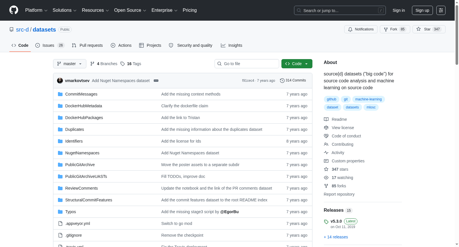Open the StructuralCommitFeatures folder
The image size is (459, 247).
coord(89,200)
